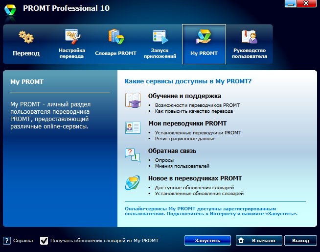Screen dimensions: 320x252
Task: Switch to Настройка перевода tab label
Action: tap(72, 53)
